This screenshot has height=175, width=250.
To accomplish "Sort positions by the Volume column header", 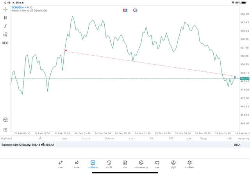I will [109, 138].
